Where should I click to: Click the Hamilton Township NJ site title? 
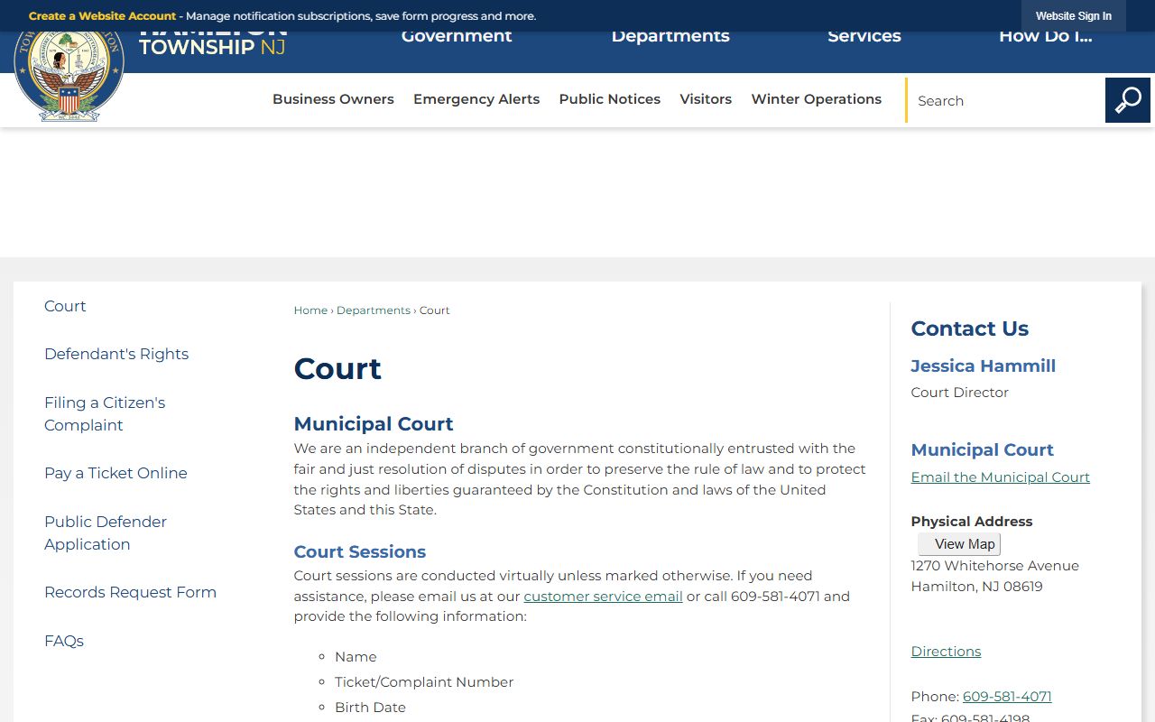coord(212,42)
